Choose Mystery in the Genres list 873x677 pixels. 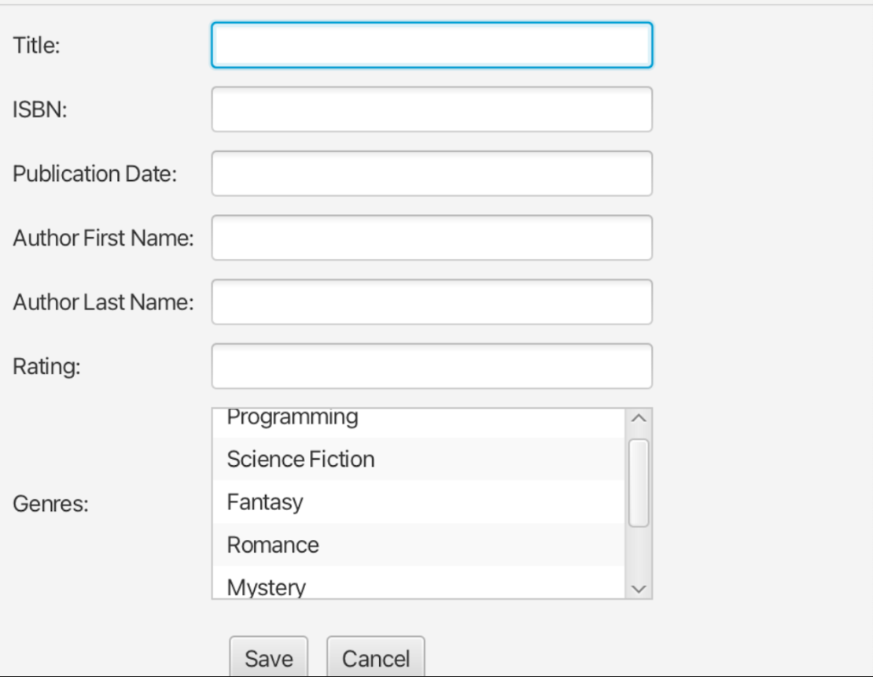267,586
